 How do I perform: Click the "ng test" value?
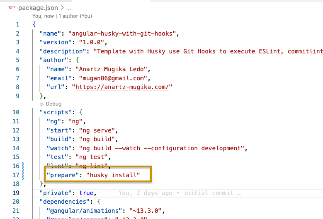click(x=92, y=157)
